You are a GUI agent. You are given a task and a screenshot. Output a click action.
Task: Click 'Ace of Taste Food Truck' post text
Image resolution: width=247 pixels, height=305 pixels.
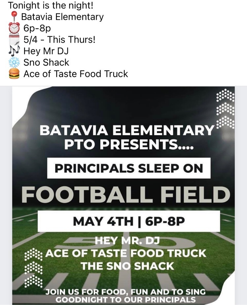(x=76, y=74)
